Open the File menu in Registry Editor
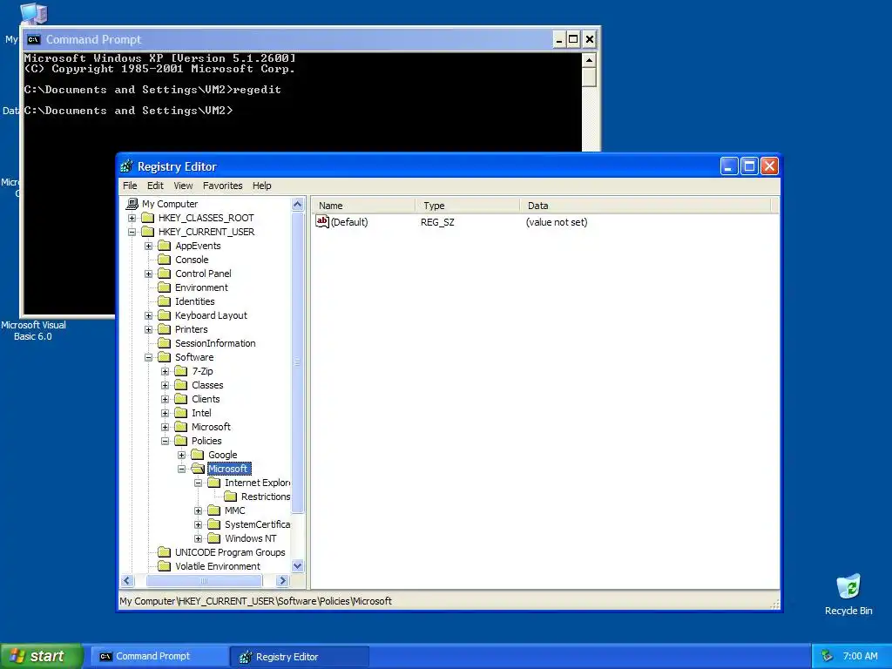Screen dimensions: 892x669 pos(130,186)
